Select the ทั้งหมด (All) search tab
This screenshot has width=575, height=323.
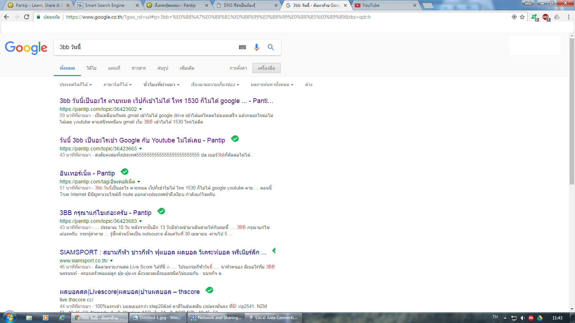click(x=67, y=68)
